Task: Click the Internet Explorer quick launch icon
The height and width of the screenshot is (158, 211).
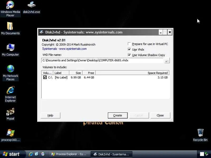Action: (31, 154)
